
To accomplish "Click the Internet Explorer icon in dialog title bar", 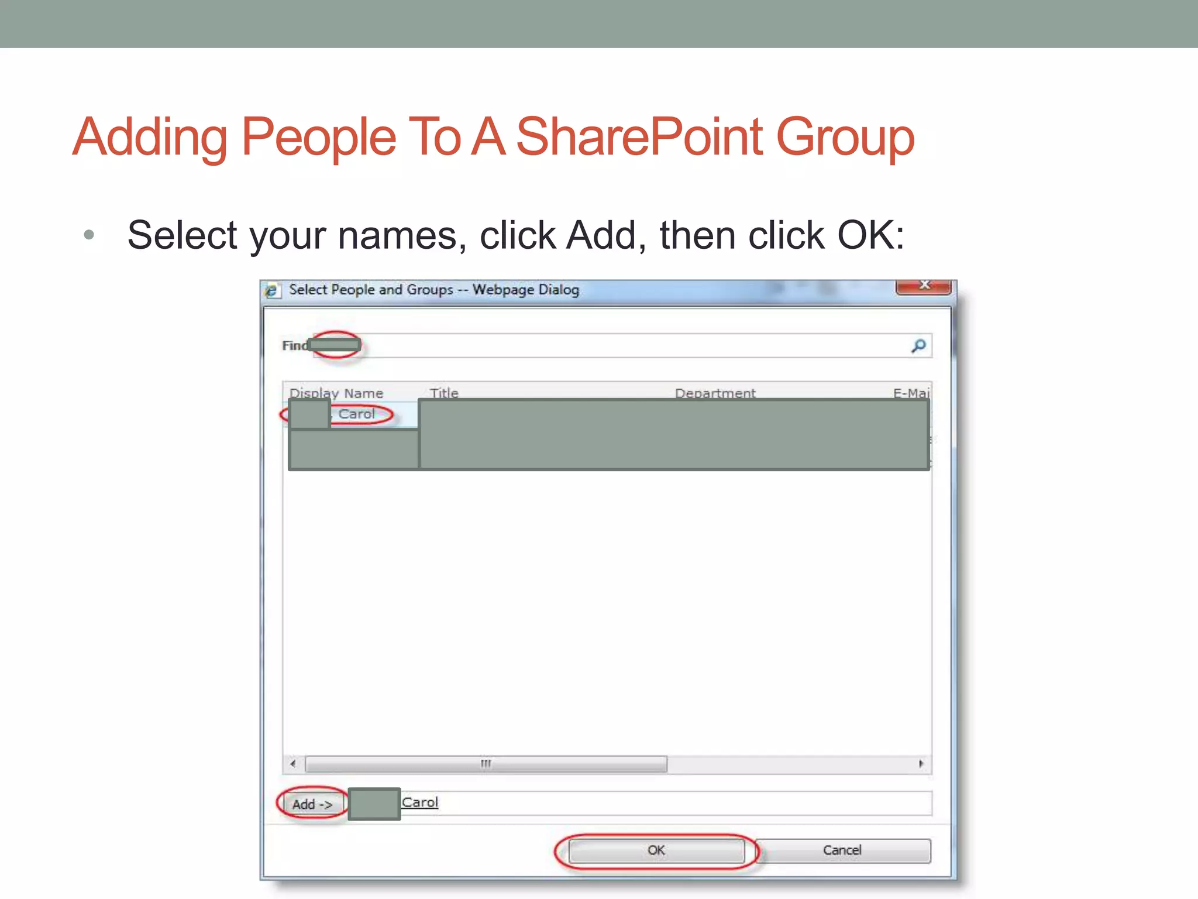I will (x=271, y=290).
